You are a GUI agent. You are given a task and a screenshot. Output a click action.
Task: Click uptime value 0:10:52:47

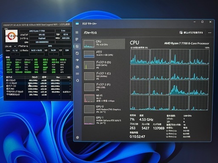[137, 137]
